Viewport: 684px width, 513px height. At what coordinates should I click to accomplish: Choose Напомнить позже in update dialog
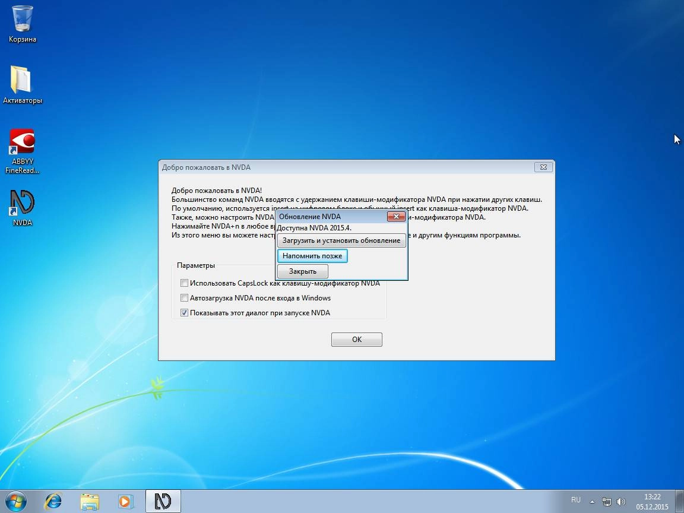pos(312,256)
